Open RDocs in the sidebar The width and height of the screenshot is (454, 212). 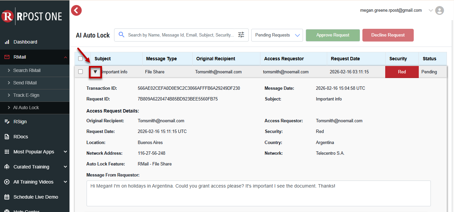click(20, 137)
